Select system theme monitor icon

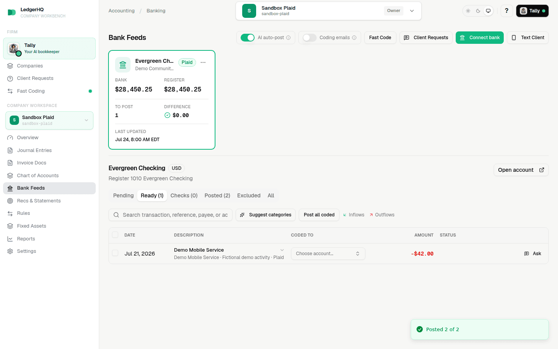pyautogui.click(x=488, y=11)
